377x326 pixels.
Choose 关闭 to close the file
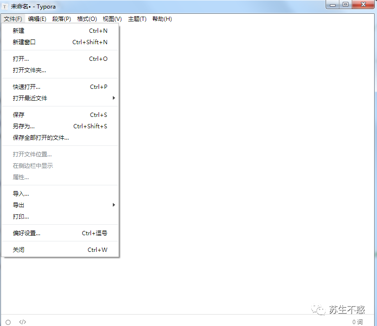60,250
